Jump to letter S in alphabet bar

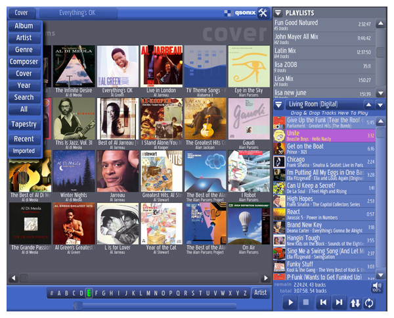[x=193, y=293]
